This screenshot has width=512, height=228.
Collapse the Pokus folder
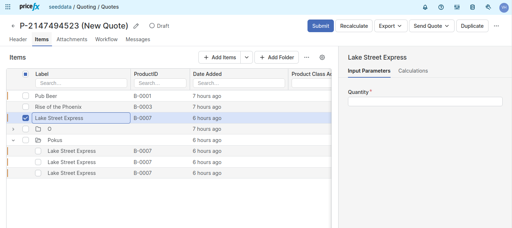[x=13, y=140]
